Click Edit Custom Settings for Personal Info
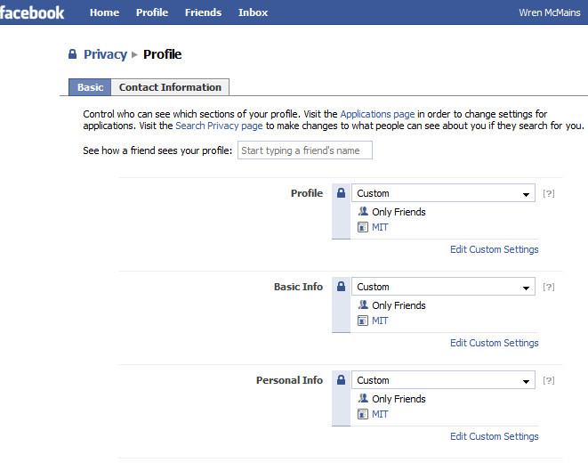588x463 pixels. pos(495,436)
